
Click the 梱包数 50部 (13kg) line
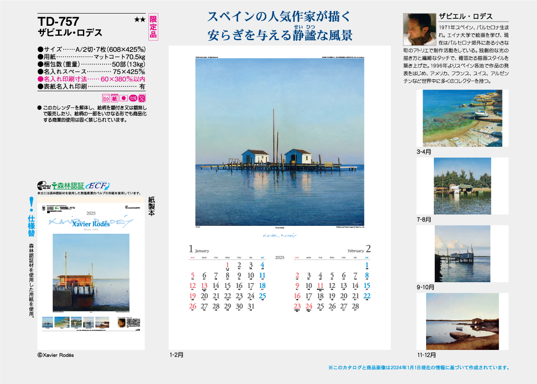click(92, 64)
